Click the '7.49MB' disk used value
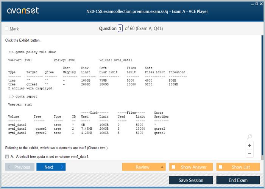 (x=87, y=129)
